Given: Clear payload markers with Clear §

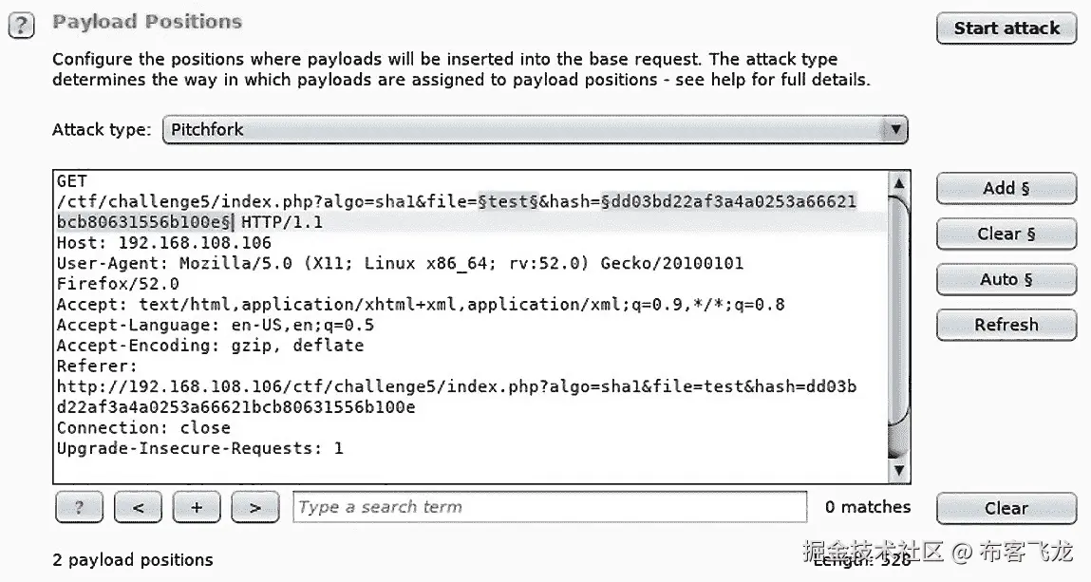Looking at the screenshot, I should [x=1006, y=234].
